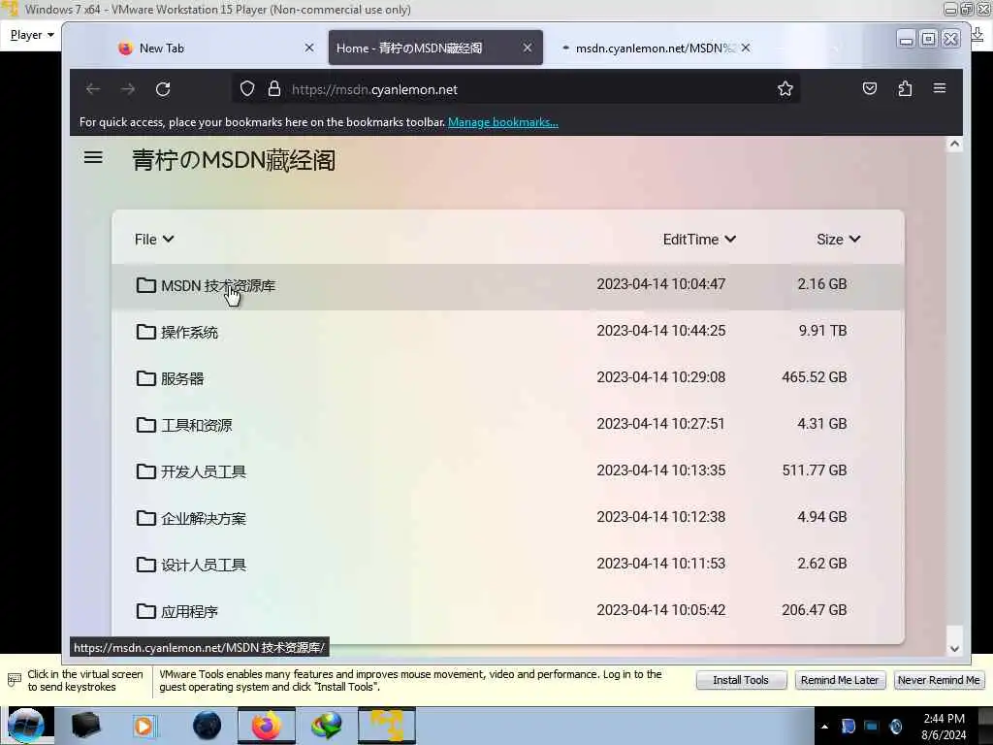The width and height of the screenshot is (993, 745).
Task: Click the padlock site security icon
Action: (x=273, y=88)
